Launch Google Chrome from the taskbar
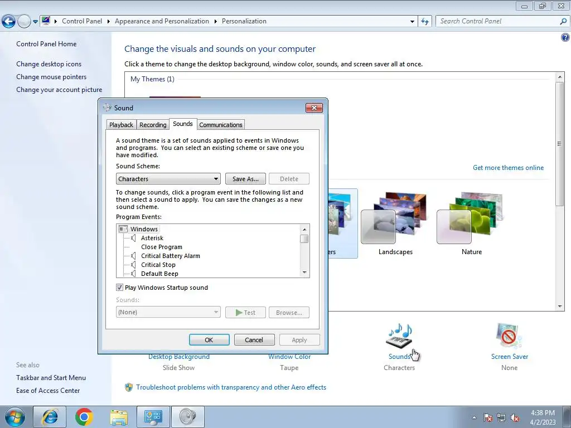571x428 pixels. 84,417
